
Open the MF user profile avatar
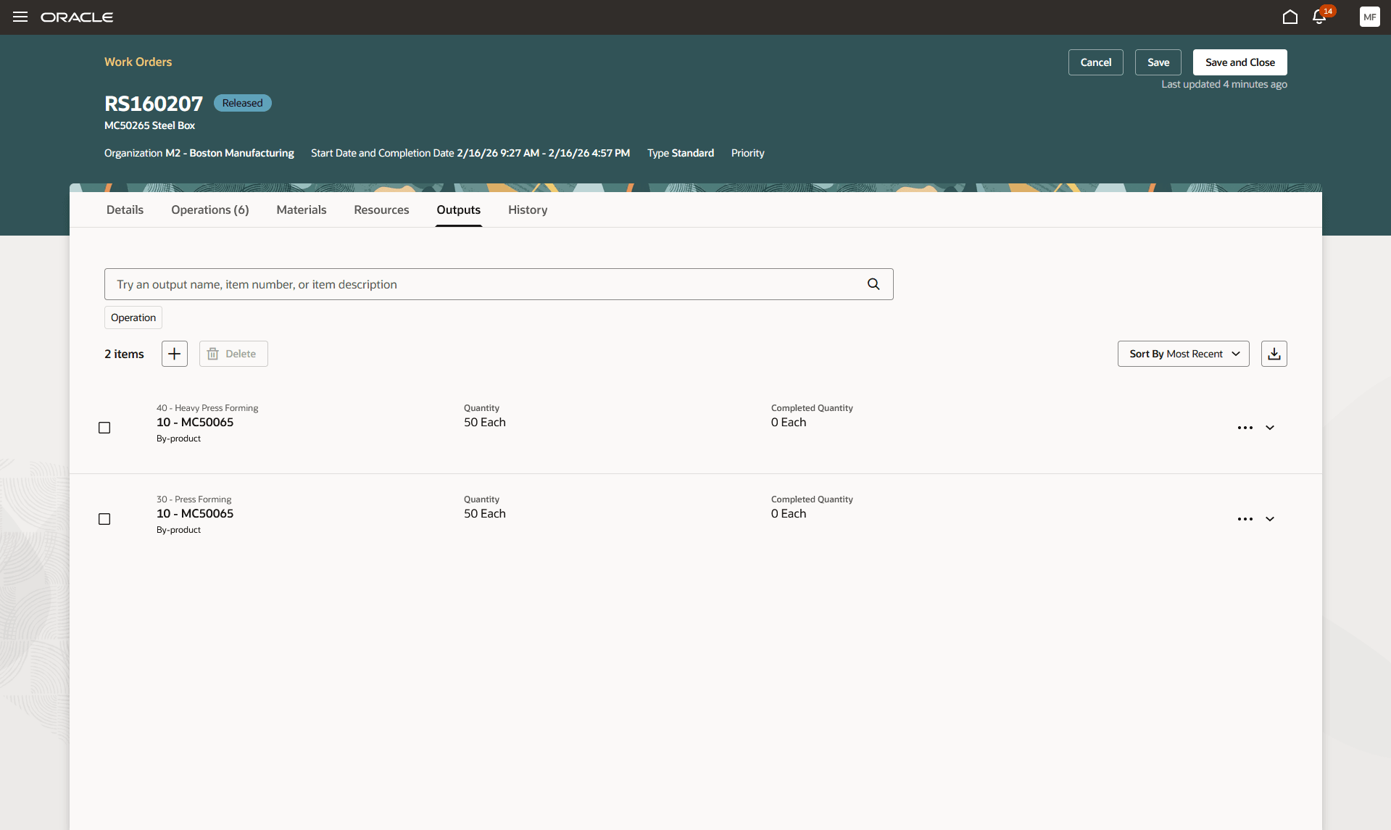pos(1369,17)
